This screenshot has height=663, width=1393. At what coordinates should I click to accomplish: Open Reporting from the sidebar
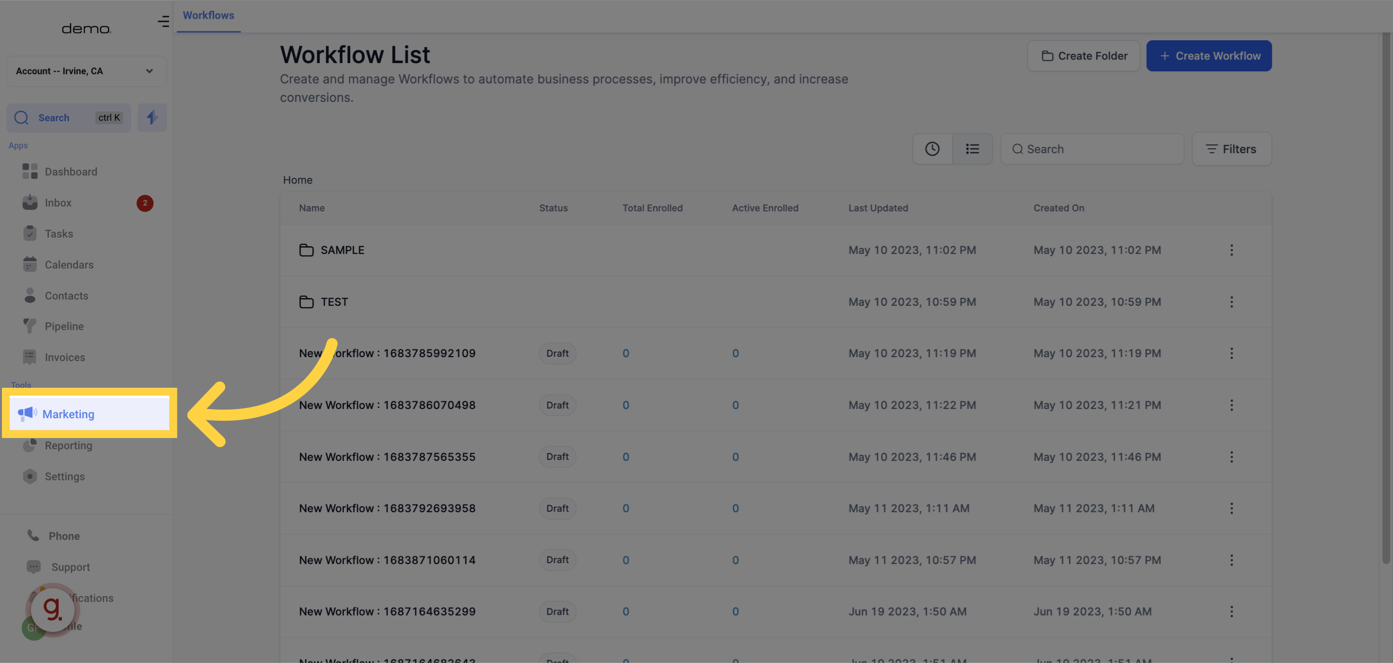pyautogui.click(x=58, y=445)
